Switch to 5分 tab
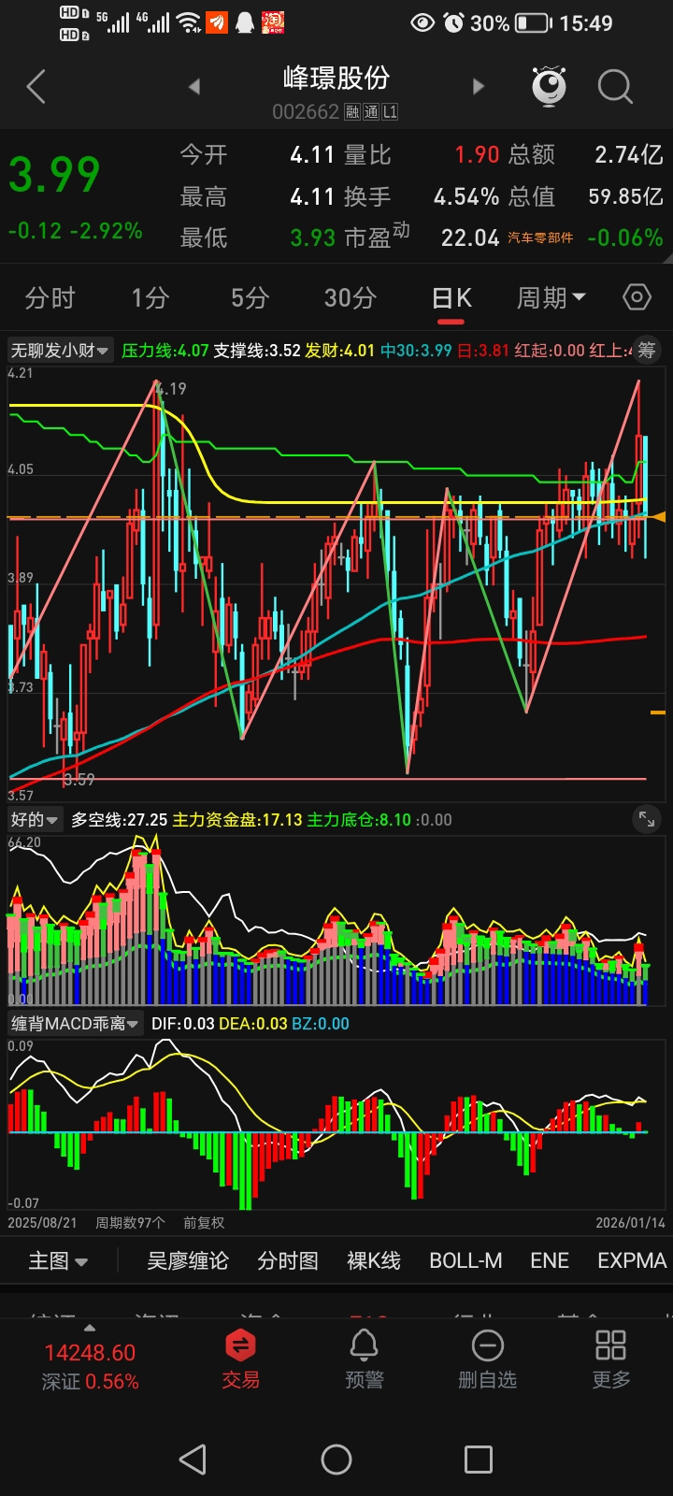 (x=250, y=298)
